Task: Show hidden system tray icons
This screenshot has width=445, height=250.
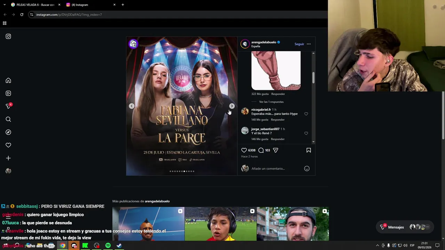Action: point(378,245)
